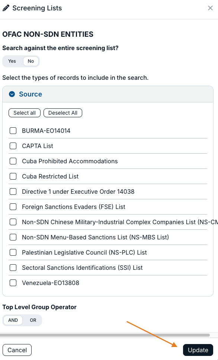Choose No for entire screening list search
Viewport: 218px width, 360px height.
coord(31,61)
